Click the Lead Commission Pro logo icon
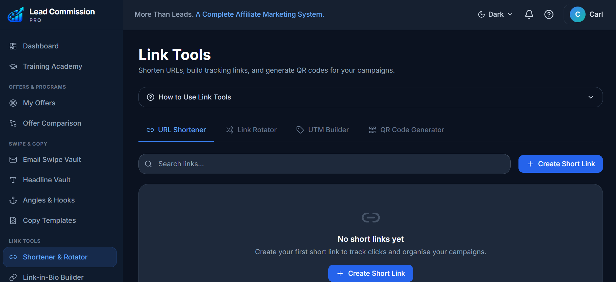 tap(16, 15)
